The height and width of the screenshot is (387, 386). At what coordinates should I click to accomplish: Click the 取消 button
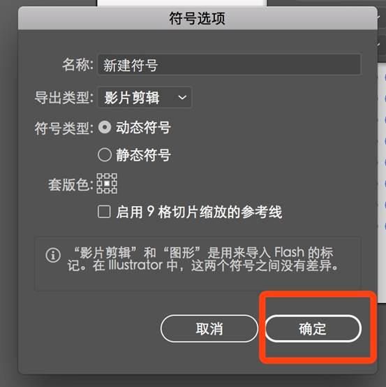point(209,328)
